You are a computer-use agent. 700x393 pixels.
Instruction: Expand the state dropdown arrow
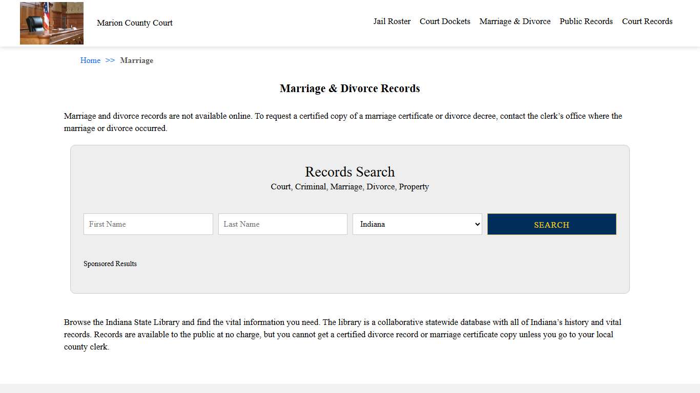[x=476, y=224]
